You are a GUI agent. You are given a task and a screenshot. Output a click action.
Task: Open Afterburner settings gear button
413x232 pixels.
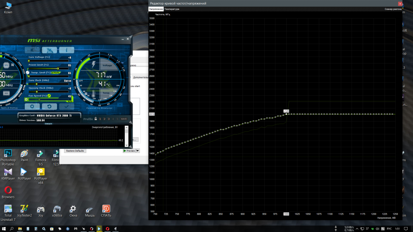(x=32, y=106)
